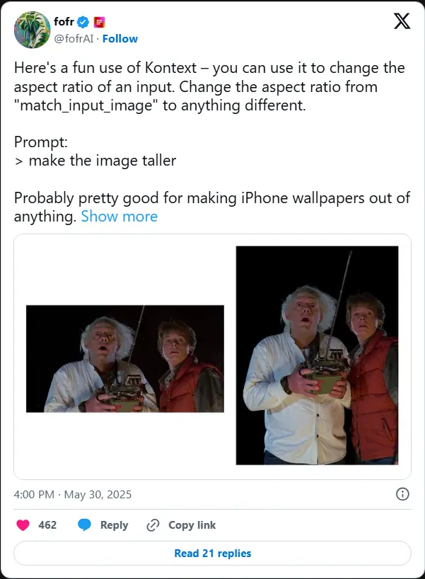This screenshot has height=579, width=425.
Task: Click the @fofrAI handle
Action: coord(74,38)
